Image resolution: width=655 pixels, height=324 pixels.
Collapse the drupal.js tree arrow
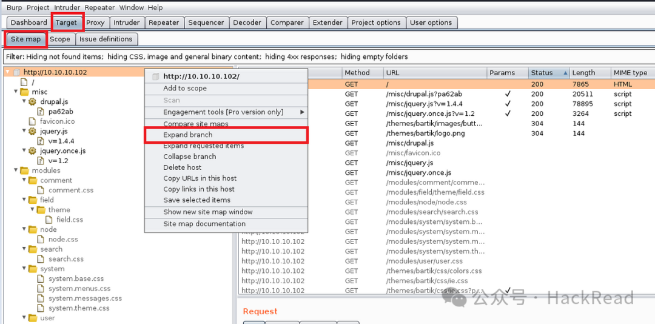pos(24,101)
